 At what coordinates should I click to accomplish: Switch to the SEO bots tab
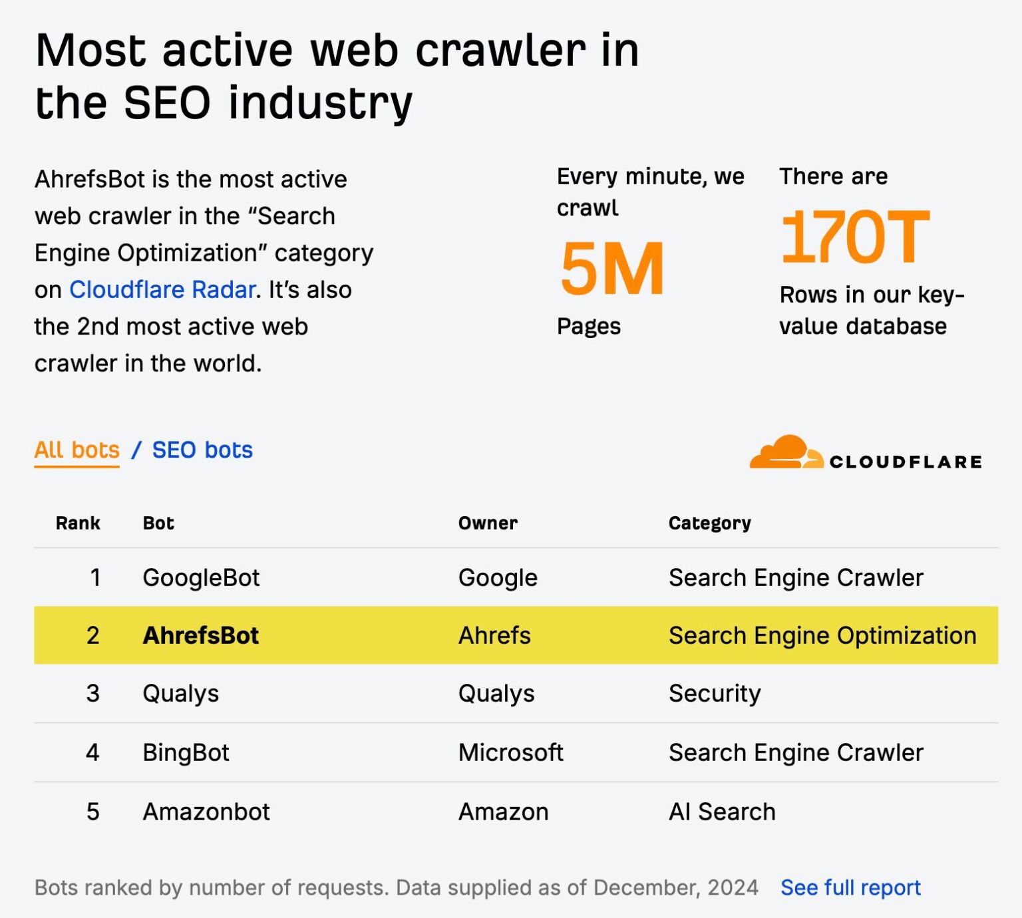[202, 450]
